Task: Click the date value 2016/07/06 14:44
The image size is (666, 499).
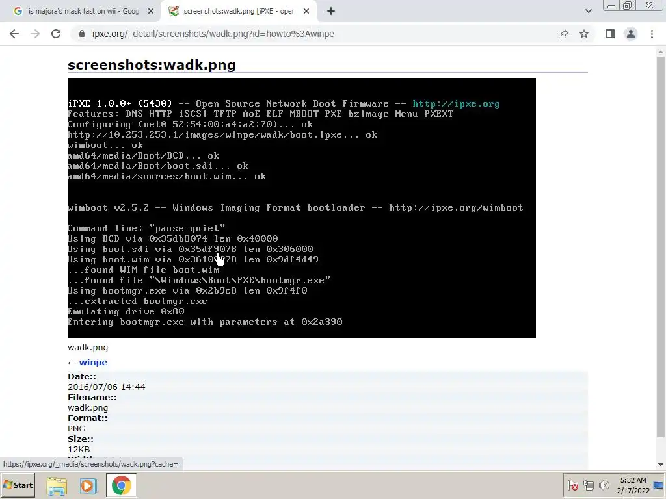Action: [107, 387]
